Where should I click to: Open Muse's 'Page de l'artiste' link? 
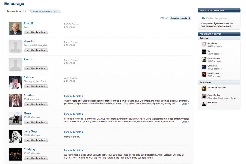[74, 114]
